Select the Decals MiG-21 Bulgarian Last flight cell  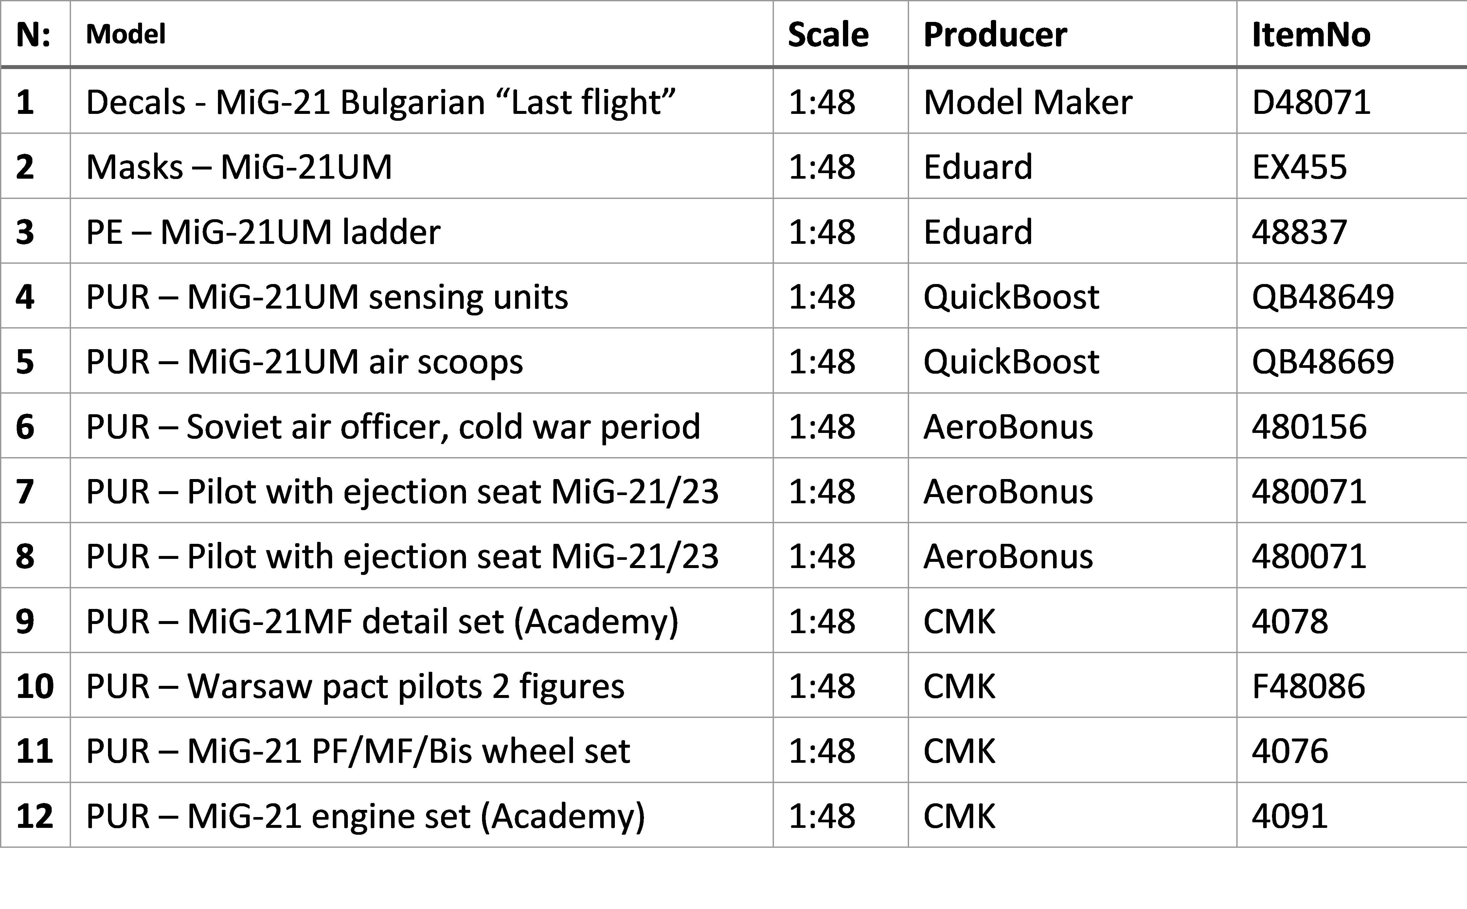(x=421, y=101)
